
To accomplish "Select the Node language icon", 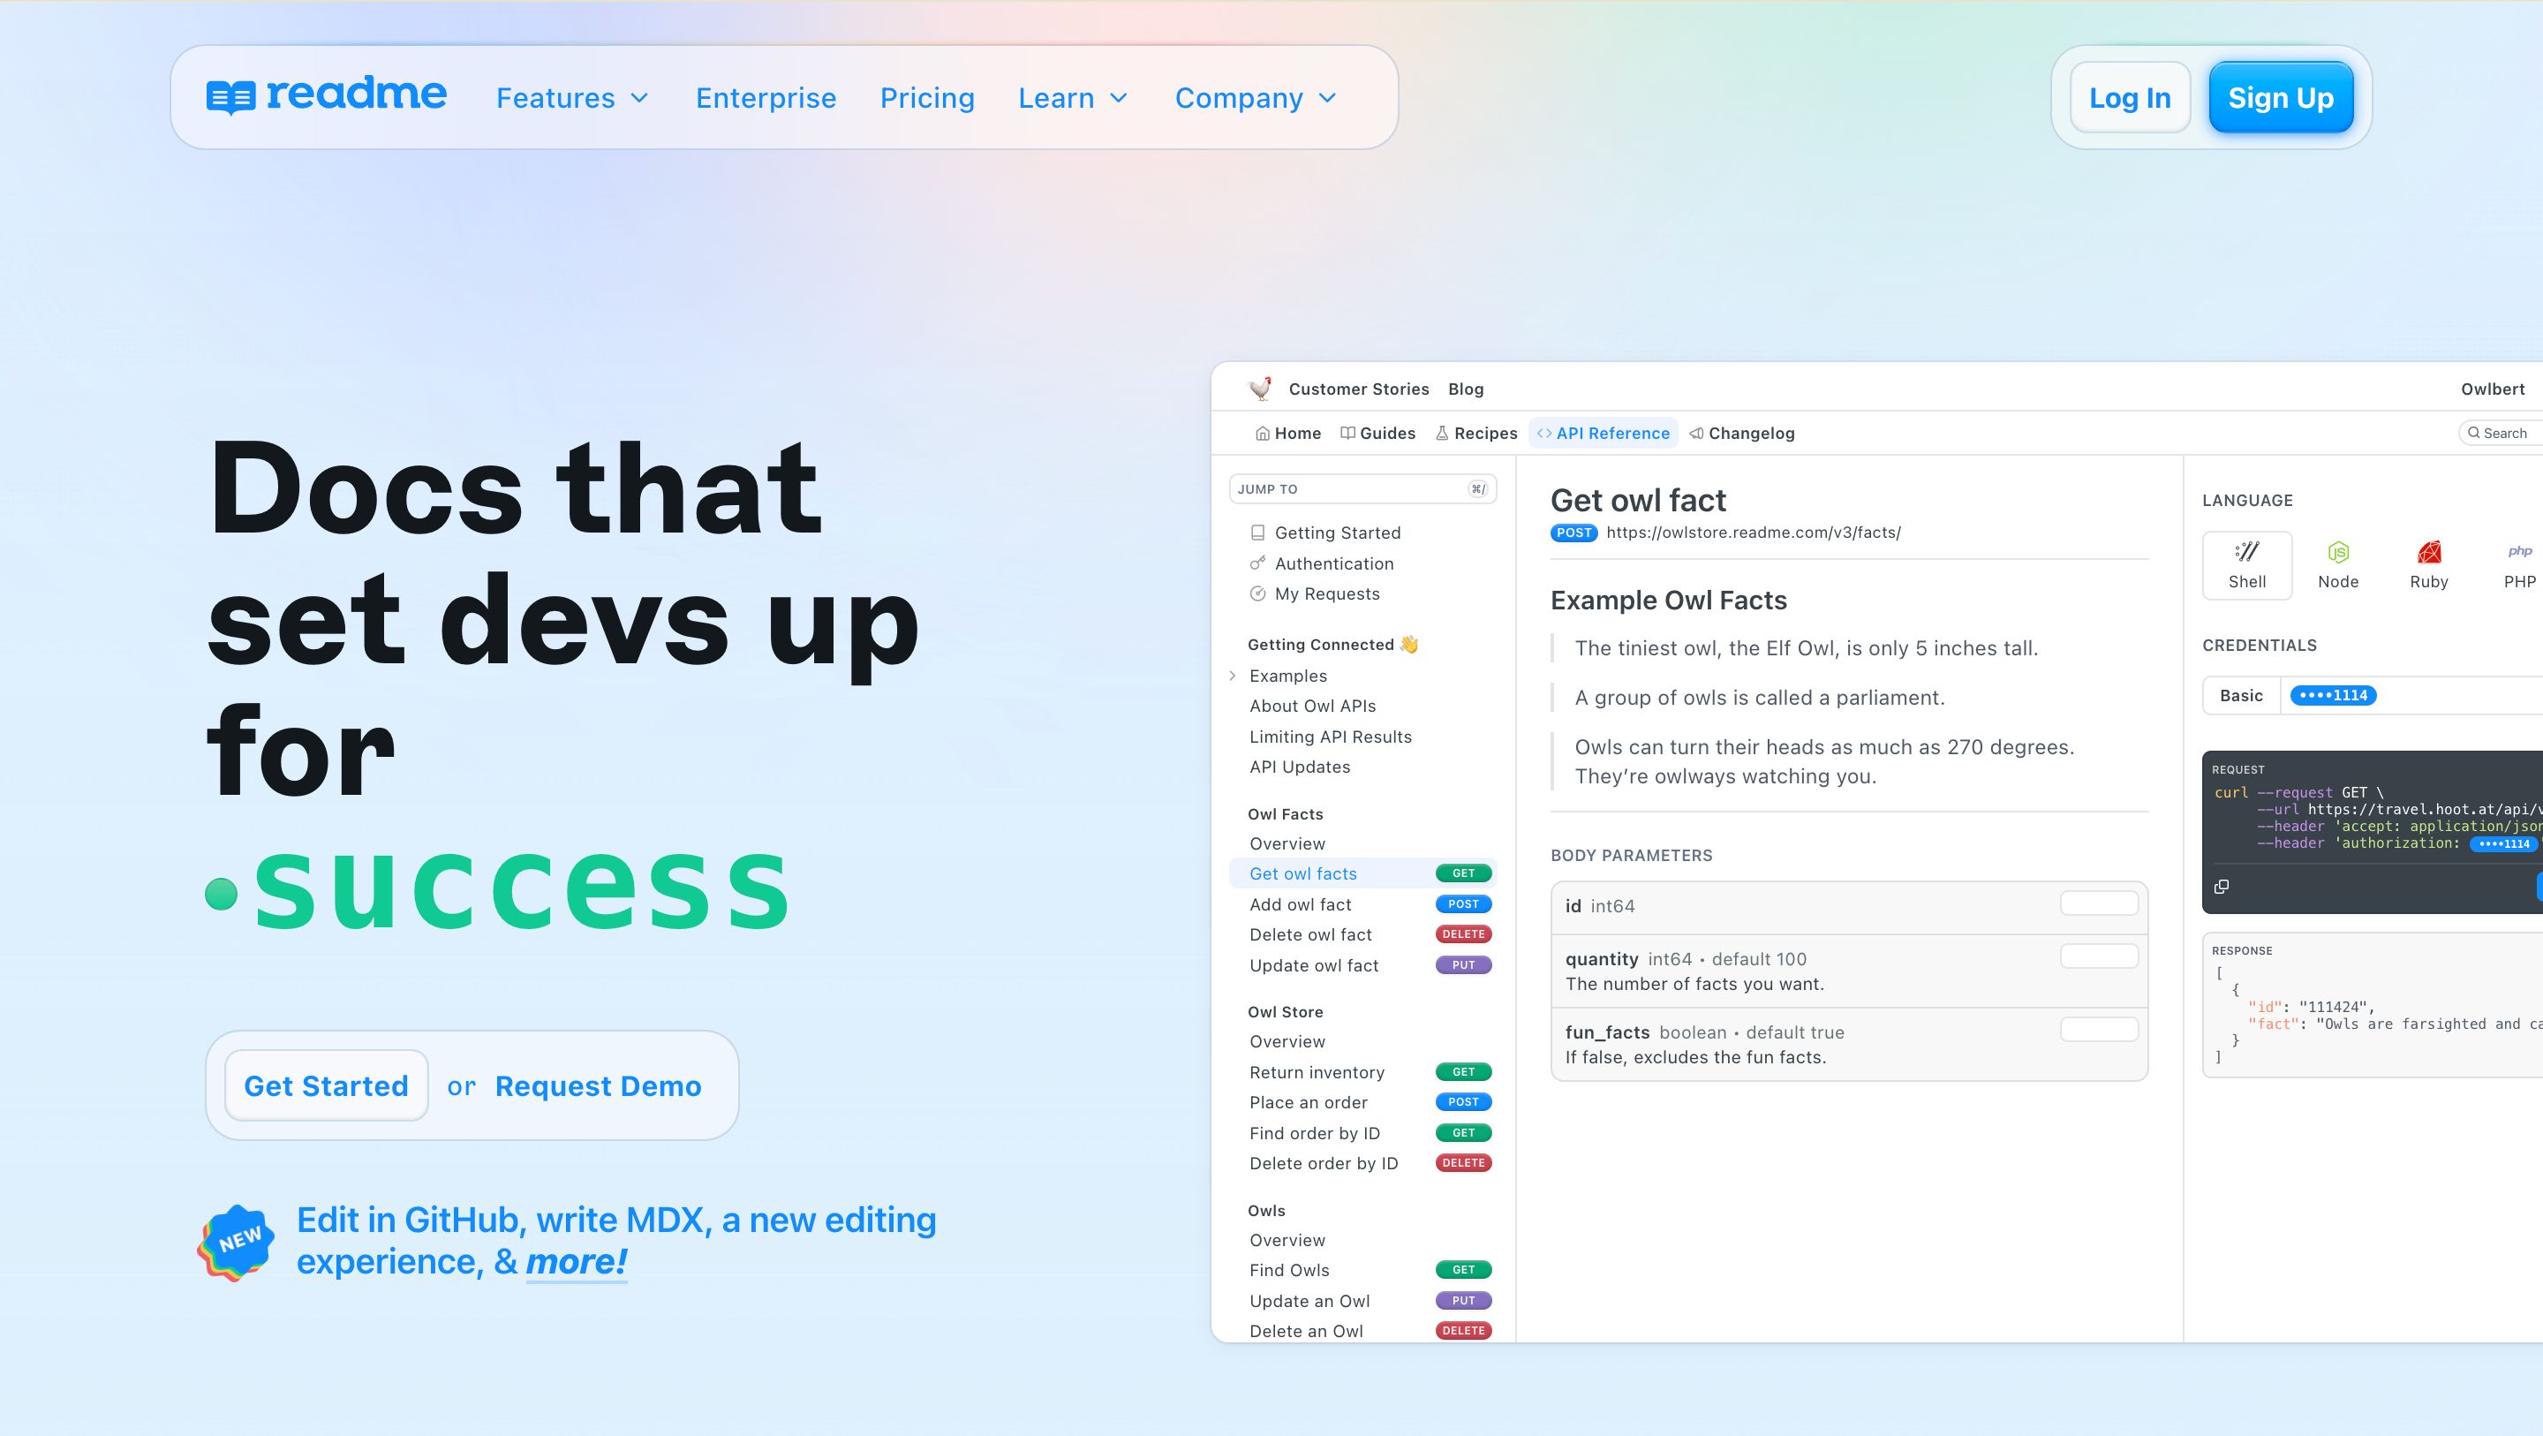I will tap(2337, 552).
